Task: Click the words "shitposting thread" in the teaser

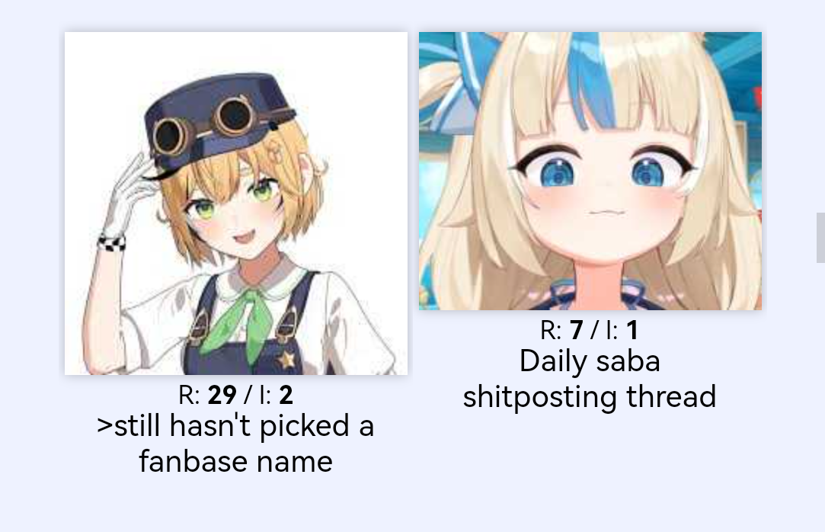Action: tap(590, 396)
